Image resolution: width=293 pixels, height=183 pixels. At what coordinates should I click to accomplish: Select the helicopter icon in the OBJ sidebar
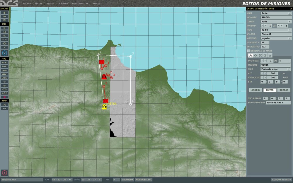4,67
